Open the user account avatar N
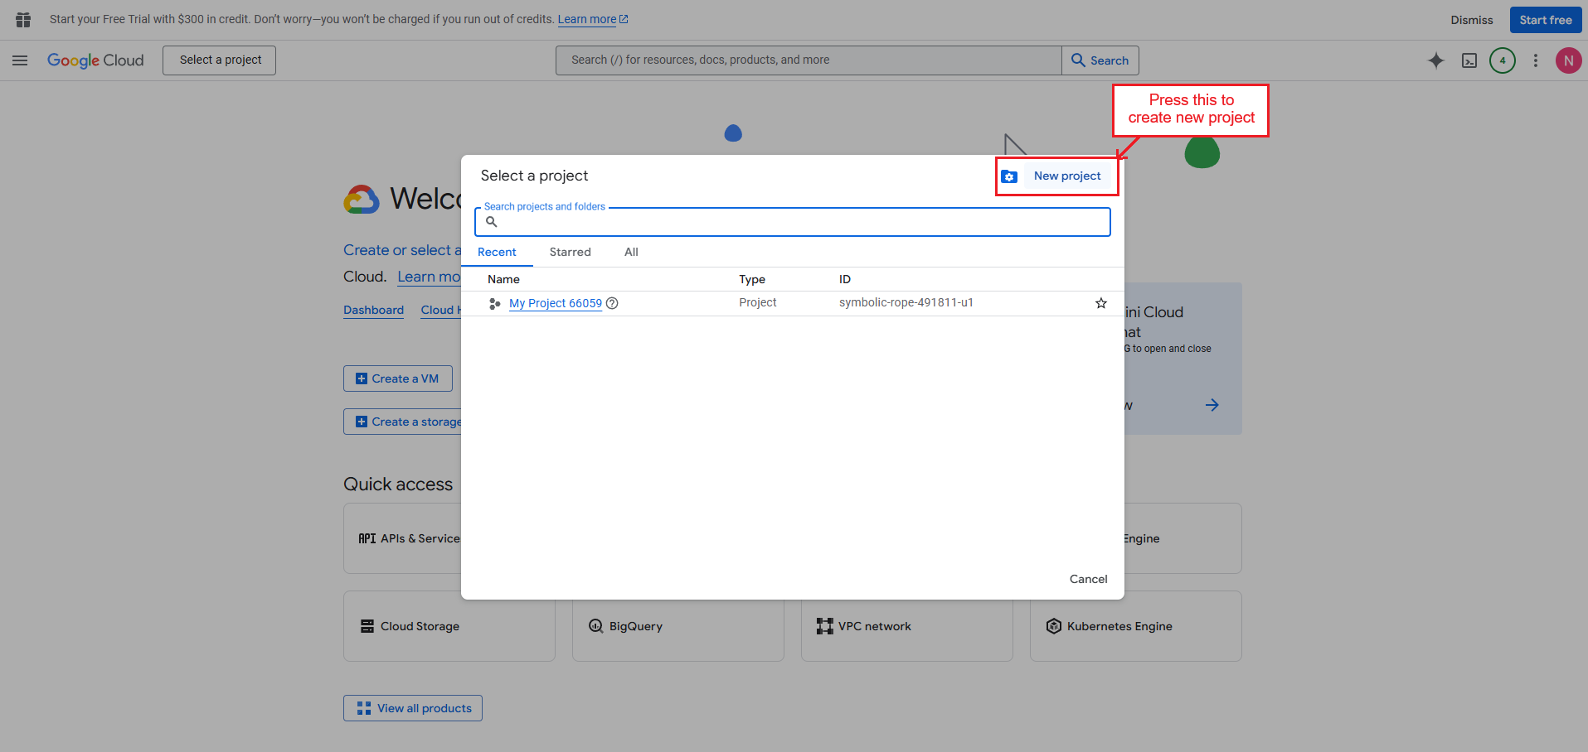1588x752 pixels. coord(1567,60)
